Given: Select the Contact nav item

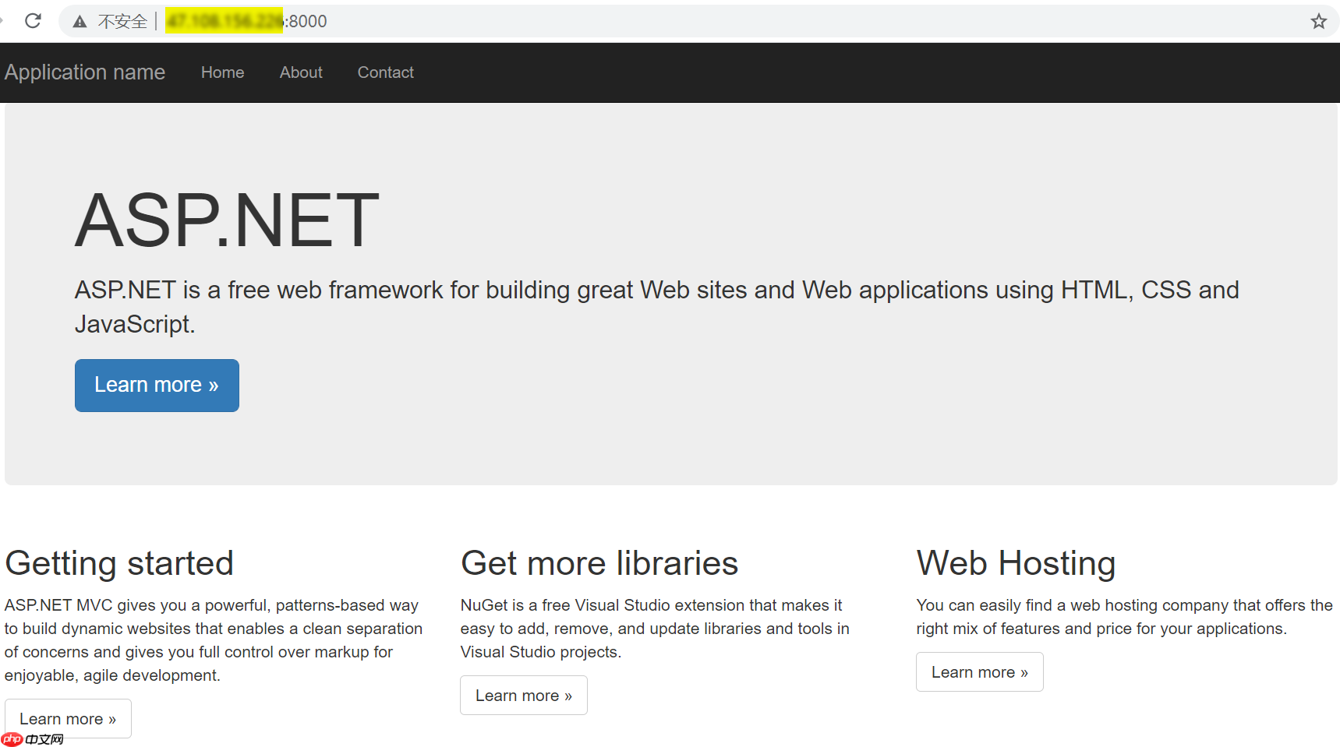Looking at the screenshot, I should click(x=385, y=72).
